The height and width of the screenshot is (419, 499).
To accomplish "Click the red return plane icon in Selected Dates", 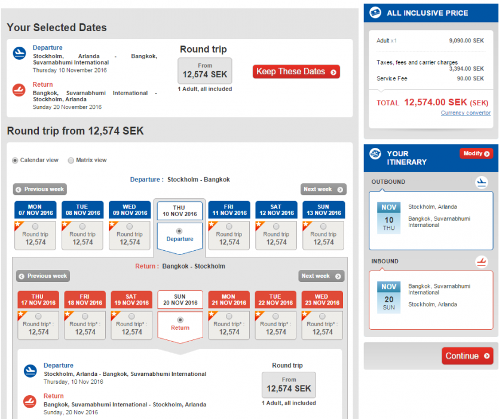I will click(20, 90).
